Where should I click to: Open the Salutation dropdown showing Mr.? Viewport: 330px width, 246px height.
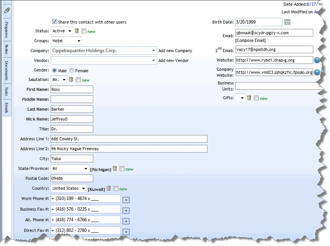click(x=59, y=80)
